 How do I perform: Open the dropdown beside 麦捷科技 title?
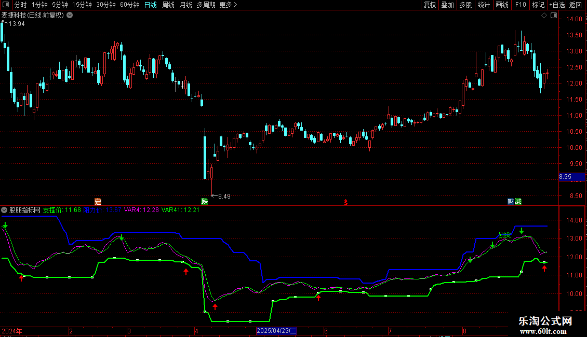point(70,16)
